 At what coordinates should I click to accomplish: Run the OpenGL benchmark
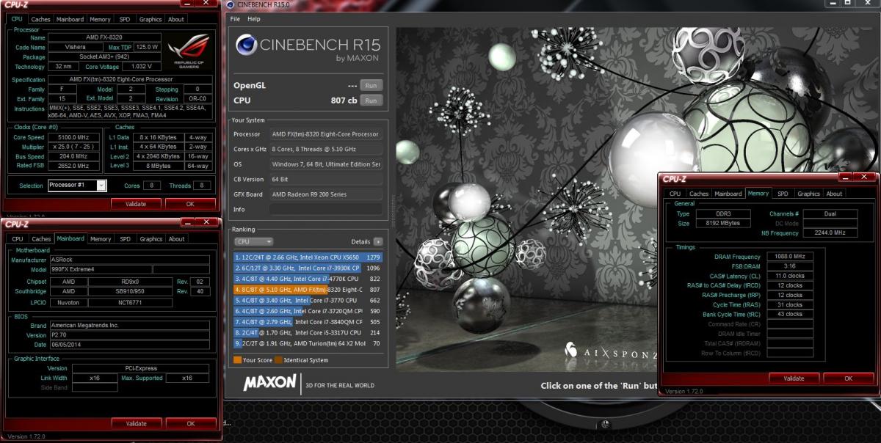click(x=371, y=85)
